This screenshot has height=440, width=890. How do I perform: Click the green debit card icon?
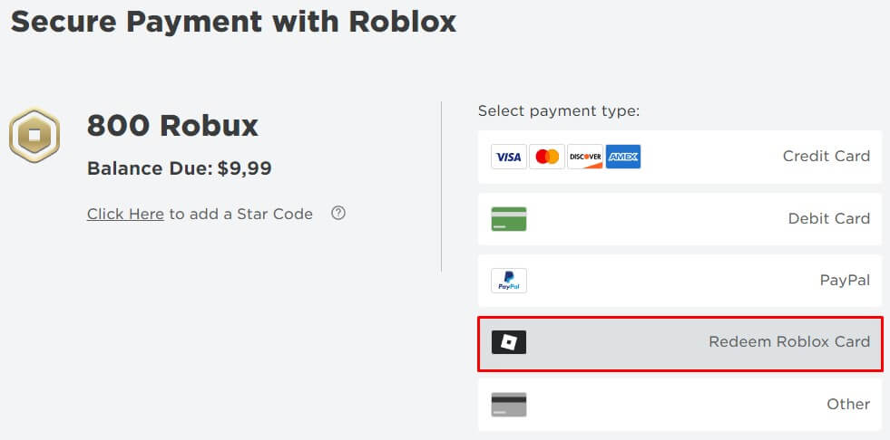coord(509,219)
